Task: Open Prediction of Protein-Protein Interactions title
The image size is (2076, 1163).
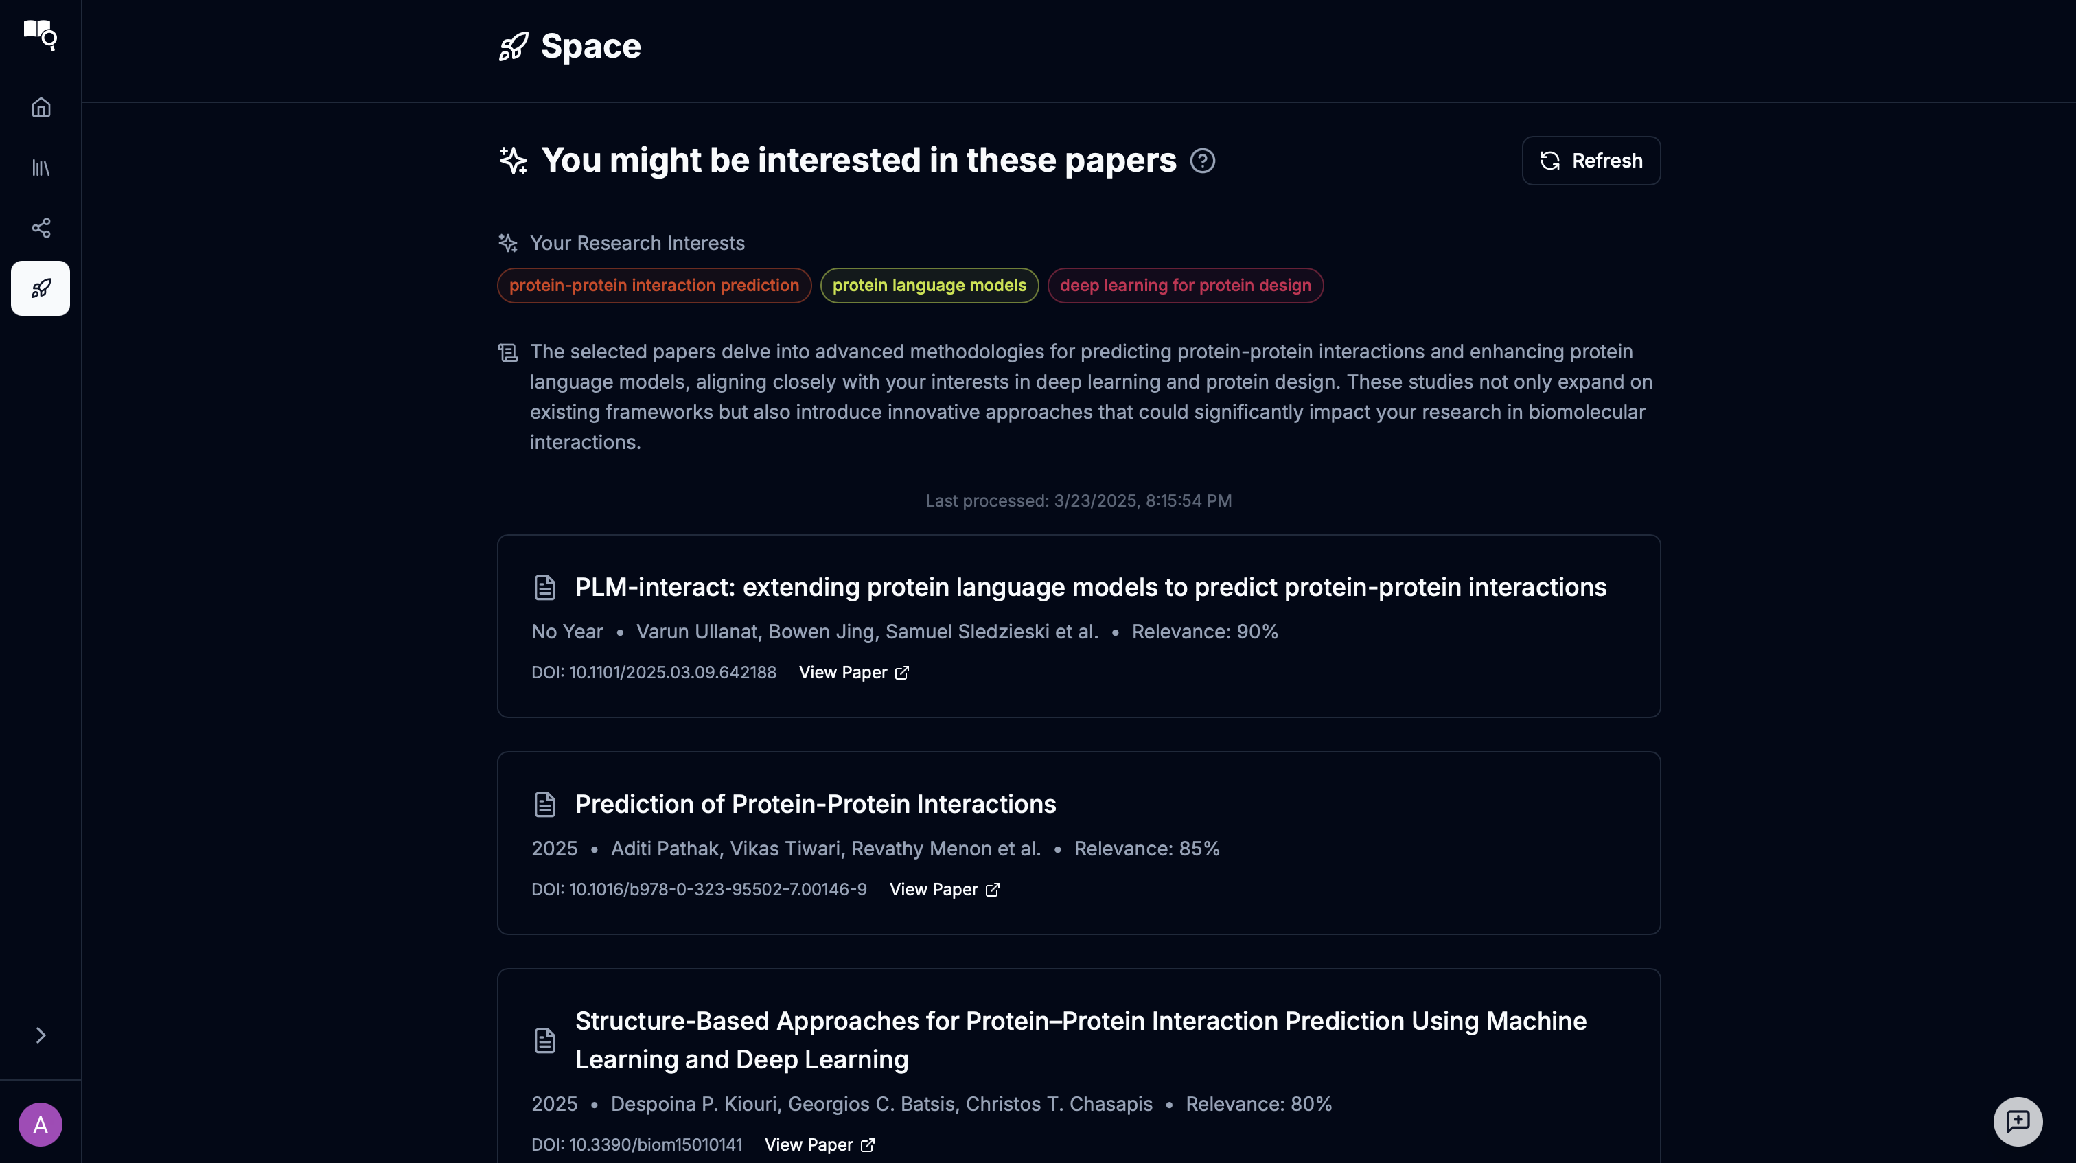Action: pos(815,805)
